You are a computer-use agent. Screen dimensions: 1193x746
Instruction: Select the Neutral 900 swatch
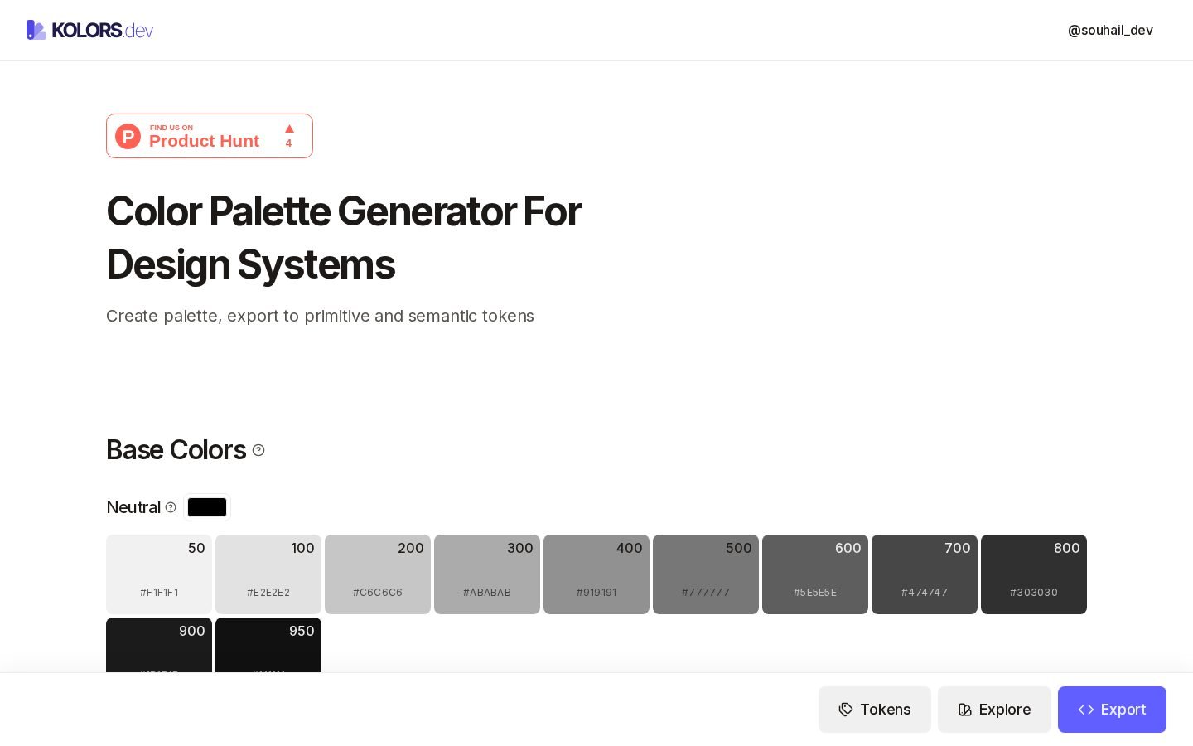click(159, 645)
